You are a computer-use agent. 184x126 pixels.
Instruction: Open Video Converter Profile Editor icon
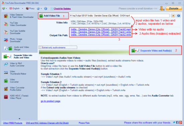pos(6,89)
